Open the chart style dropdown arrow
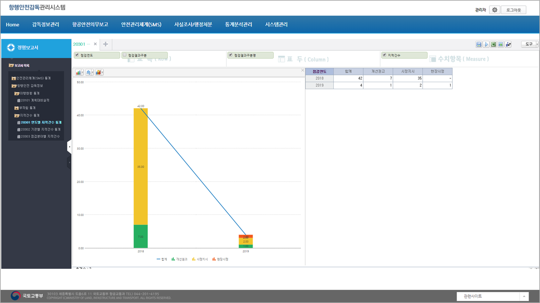Image resolution: width=540 pixels, height=303 pixels. [102, 72]
